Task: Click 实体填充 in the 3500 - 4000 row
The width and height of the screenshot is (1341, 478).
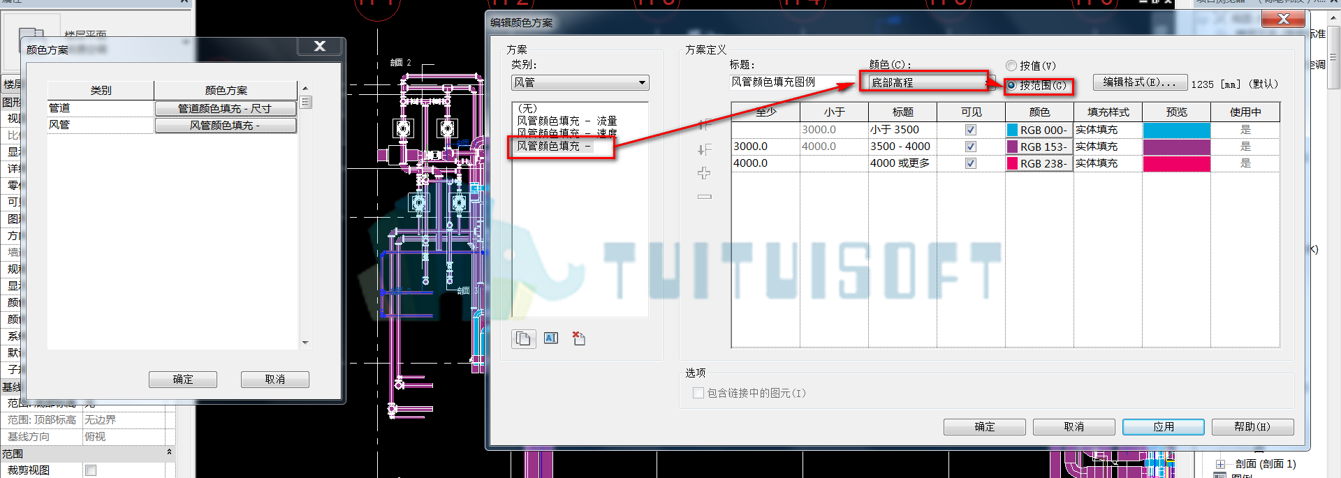Action: click(x=1108, y=147)
